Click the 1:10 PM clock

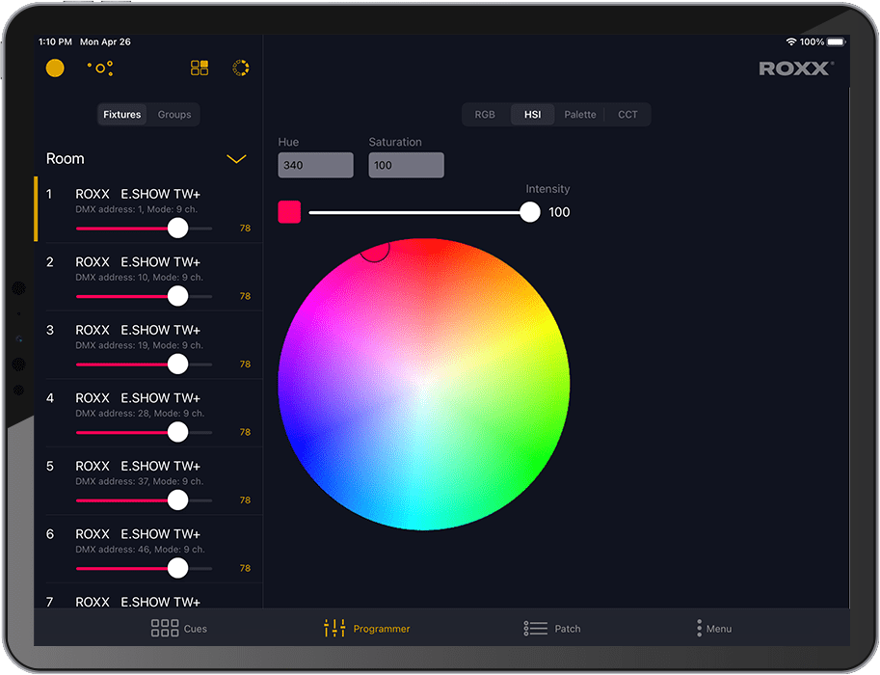pyautogui.click(x=55, y=42)
